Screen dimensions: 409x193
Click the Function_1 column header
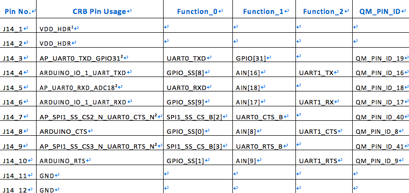coord(264,11)
